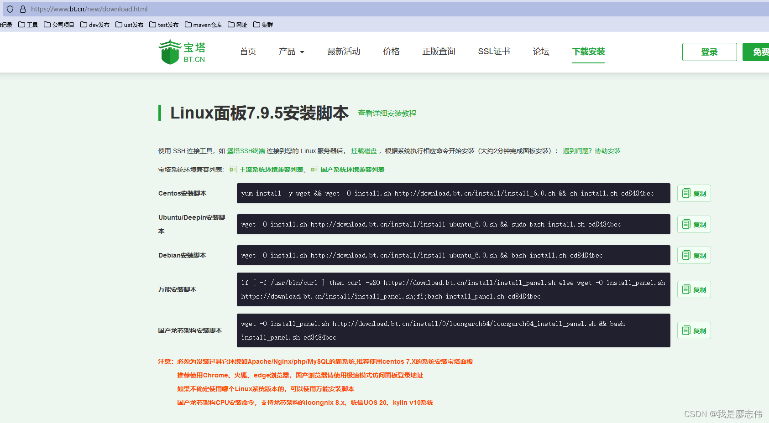Click the Debian wget command text
The height and width of the screenshot is (423, 769).
click(x=422, y=255)
